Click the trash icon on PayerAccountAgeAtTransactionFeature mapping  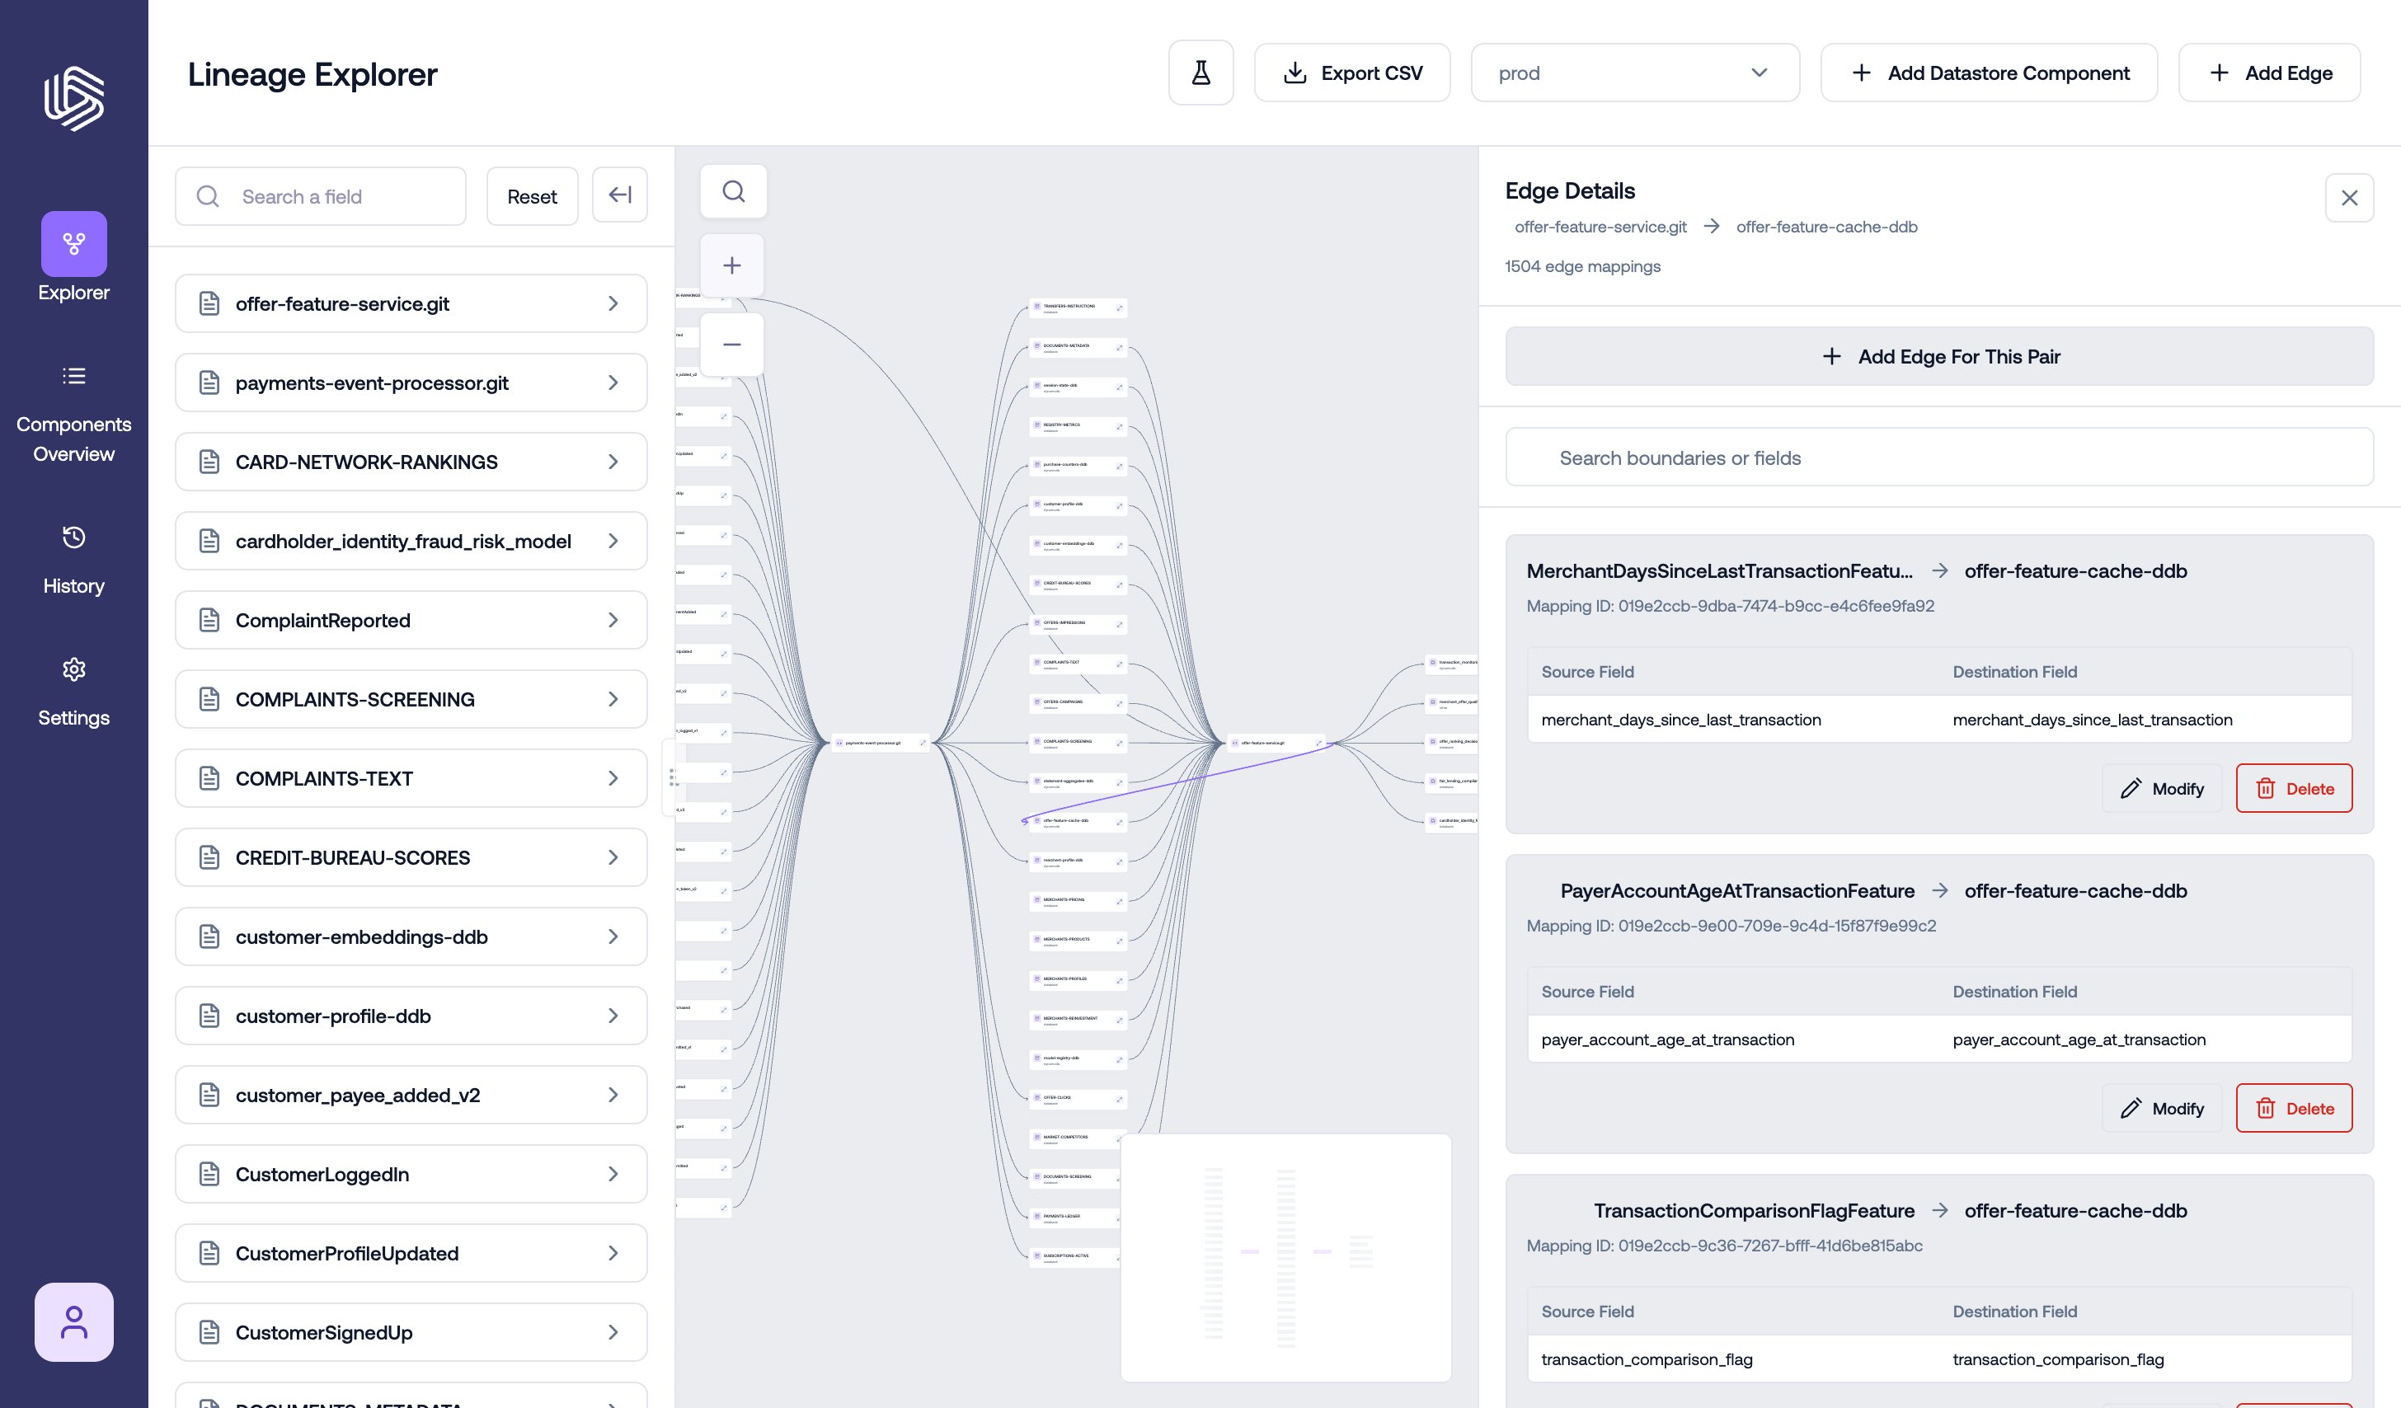[x=2265, y=1109]
